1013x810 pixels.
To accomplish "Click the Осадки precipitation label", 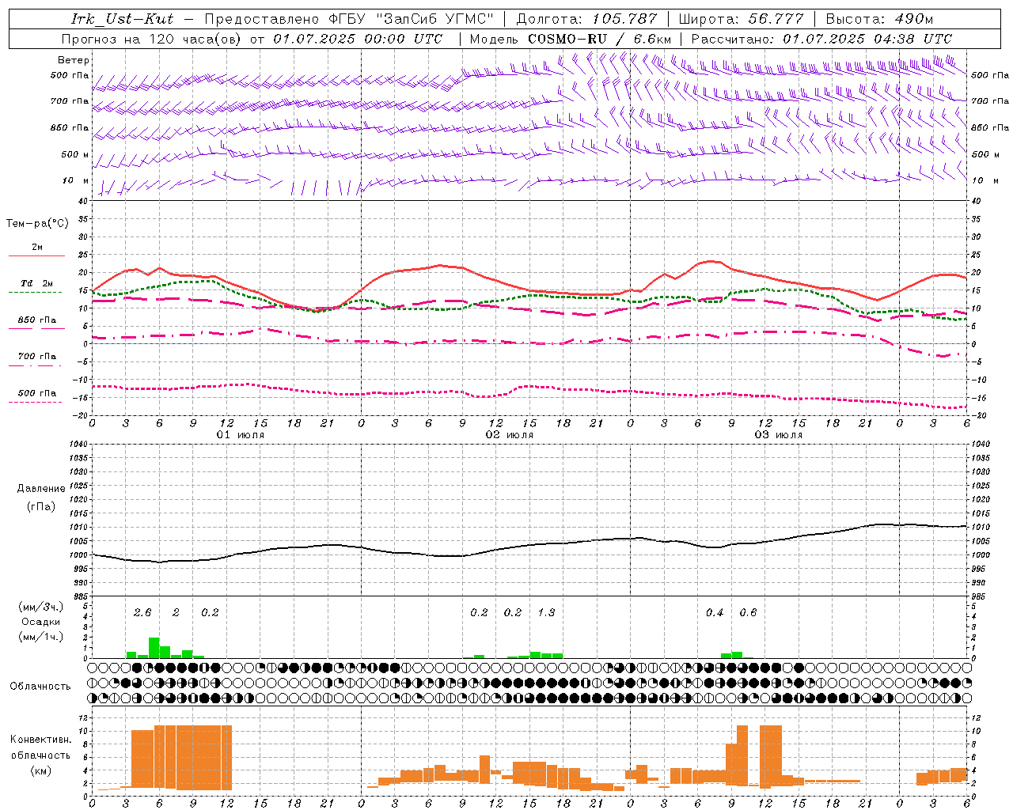I will [40, 622].
